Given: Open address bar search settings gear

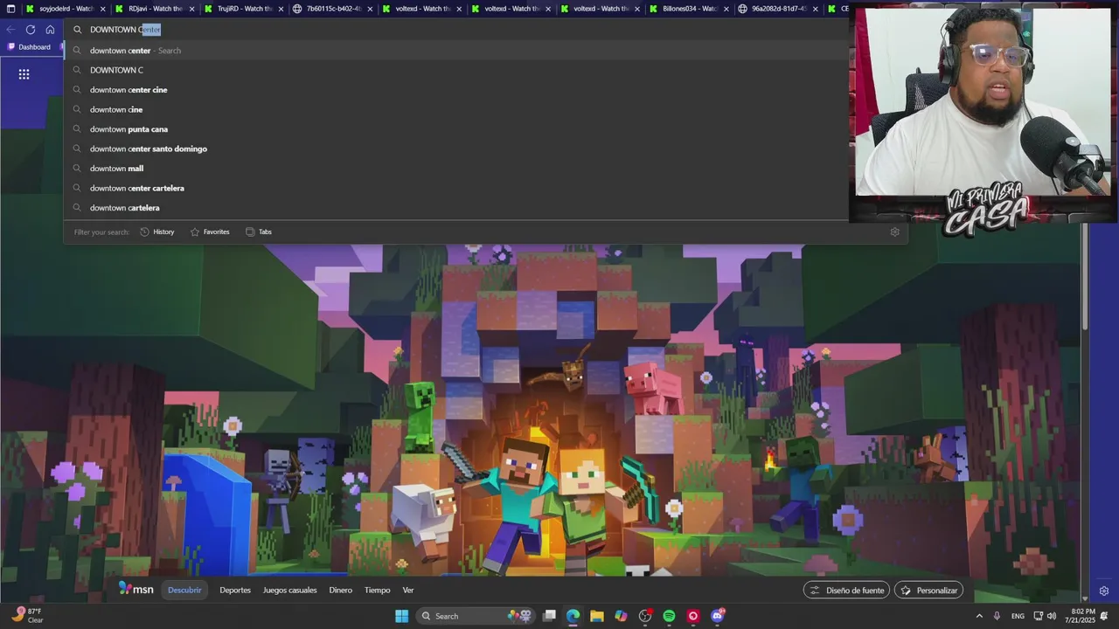Looking at the screenshot, I should 894,232.
